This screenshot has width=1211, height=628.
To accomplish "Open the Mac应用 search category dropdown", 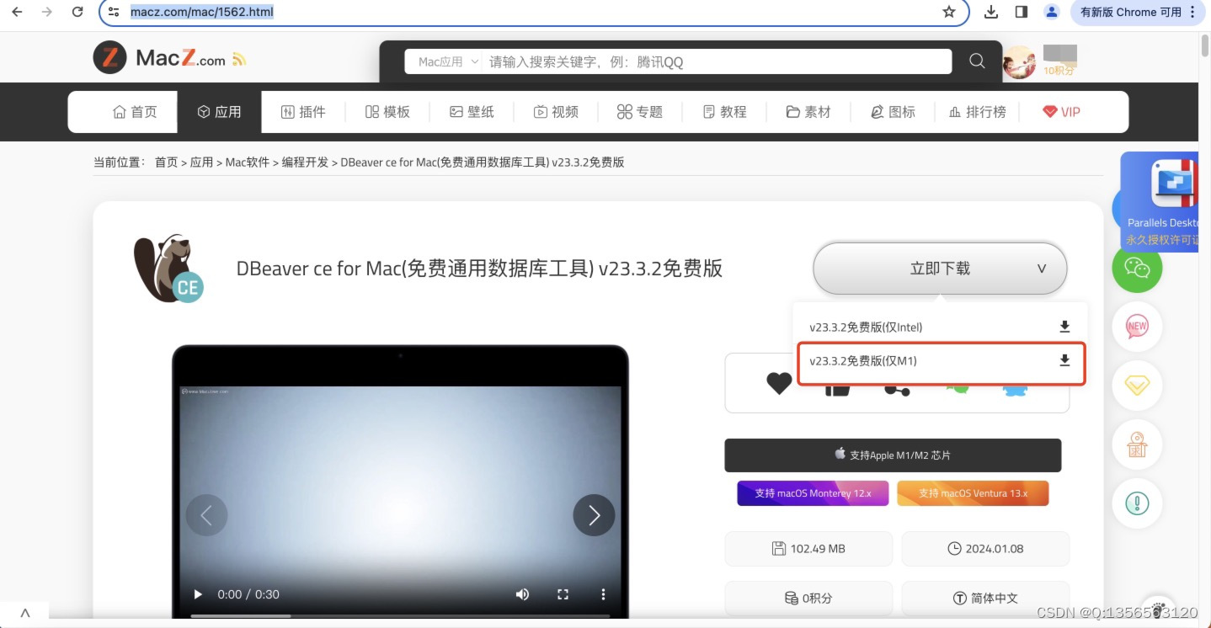I will [448, 61].
